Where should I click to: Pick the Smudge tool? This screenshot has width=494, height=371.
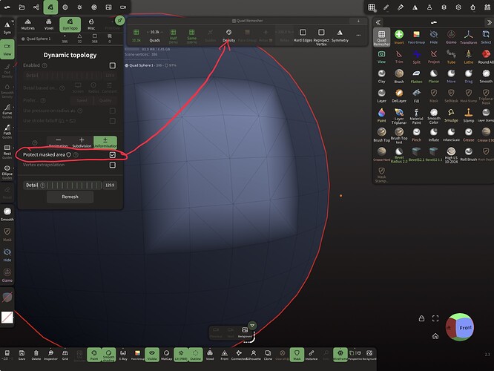coord(451,115)
